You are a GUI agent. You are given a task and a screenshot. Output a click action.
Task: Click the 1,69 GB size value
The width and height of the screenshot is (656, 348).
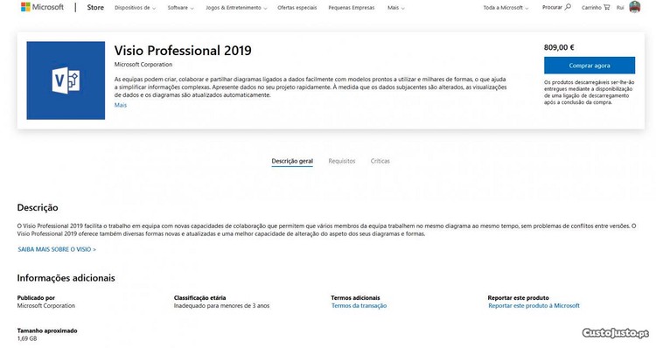[x=27, y=338]
